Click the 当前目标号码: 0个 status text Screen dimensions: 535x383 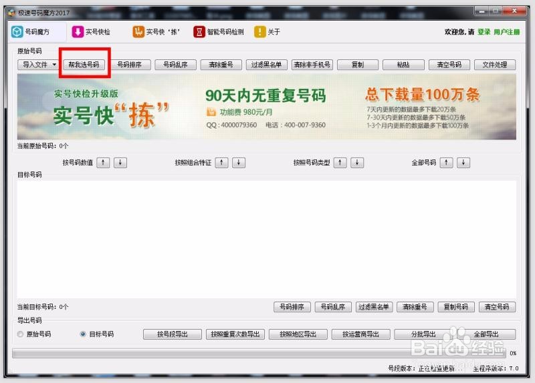(43, 307)
